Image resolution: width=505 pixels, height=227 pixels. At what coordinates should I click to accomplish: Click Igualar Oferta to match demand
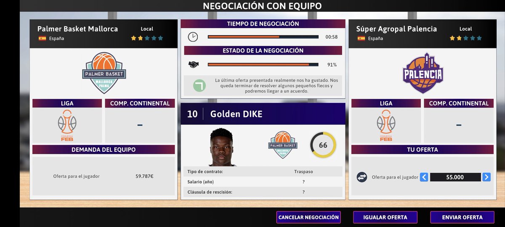[x=385, y=217]
